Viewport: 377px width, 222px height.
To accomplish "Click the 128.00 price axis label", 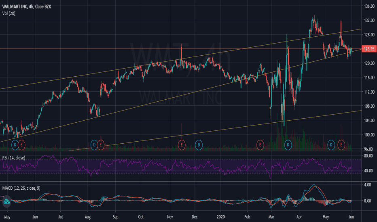I will tap(369, 35).
